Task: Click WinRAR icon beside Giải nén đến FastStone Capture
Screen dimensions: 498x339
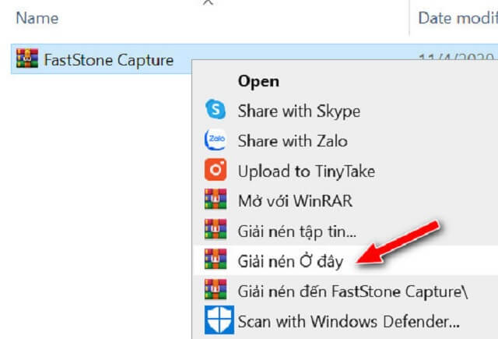Action: click(x=215, y=290)
